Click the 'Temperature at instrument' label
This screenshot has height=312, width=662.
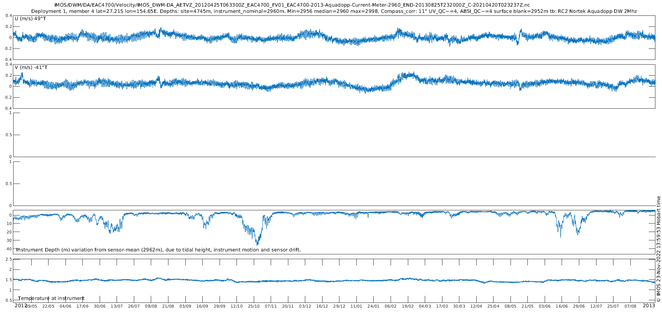[x=51, y=298]
